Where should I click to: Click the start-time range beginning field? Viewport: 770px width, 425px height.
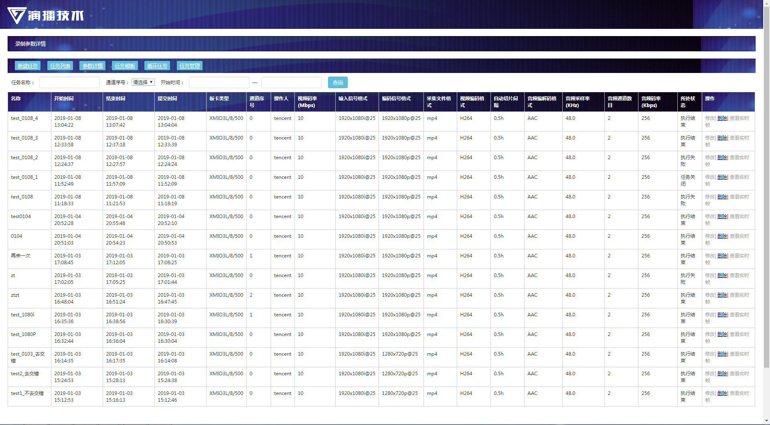pos(219,83)
